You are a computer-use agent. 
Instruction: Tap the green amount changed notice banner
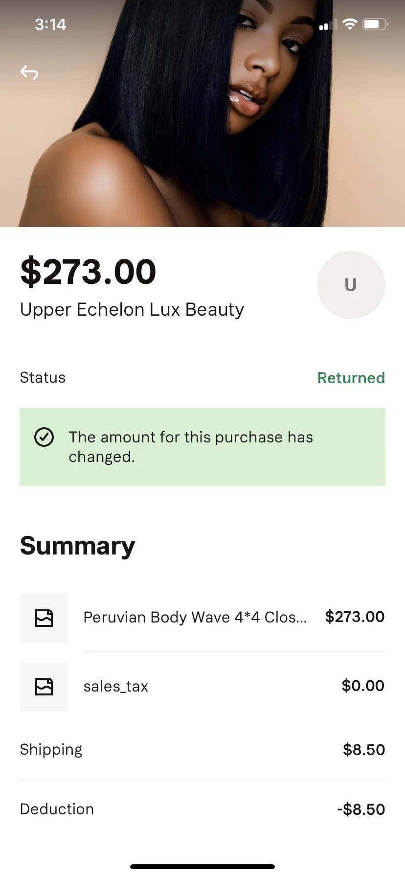(202, 447)
